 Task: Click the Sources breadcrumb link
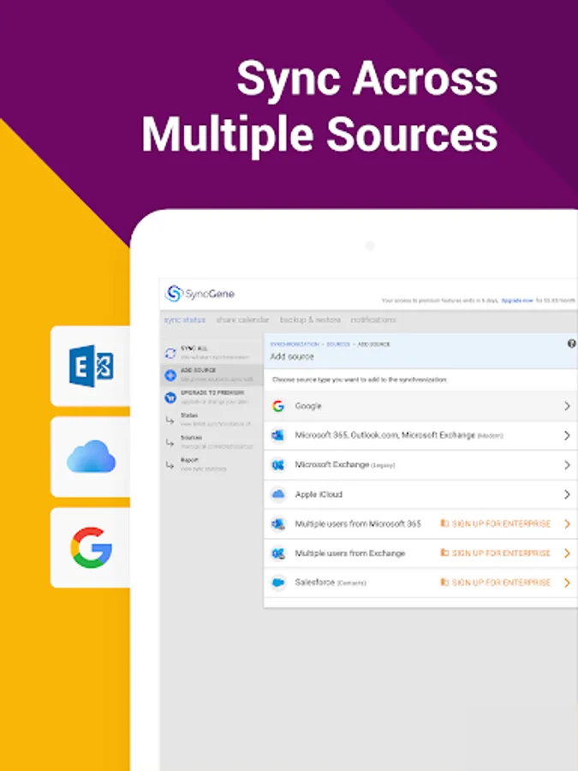[x=338, y=344]
